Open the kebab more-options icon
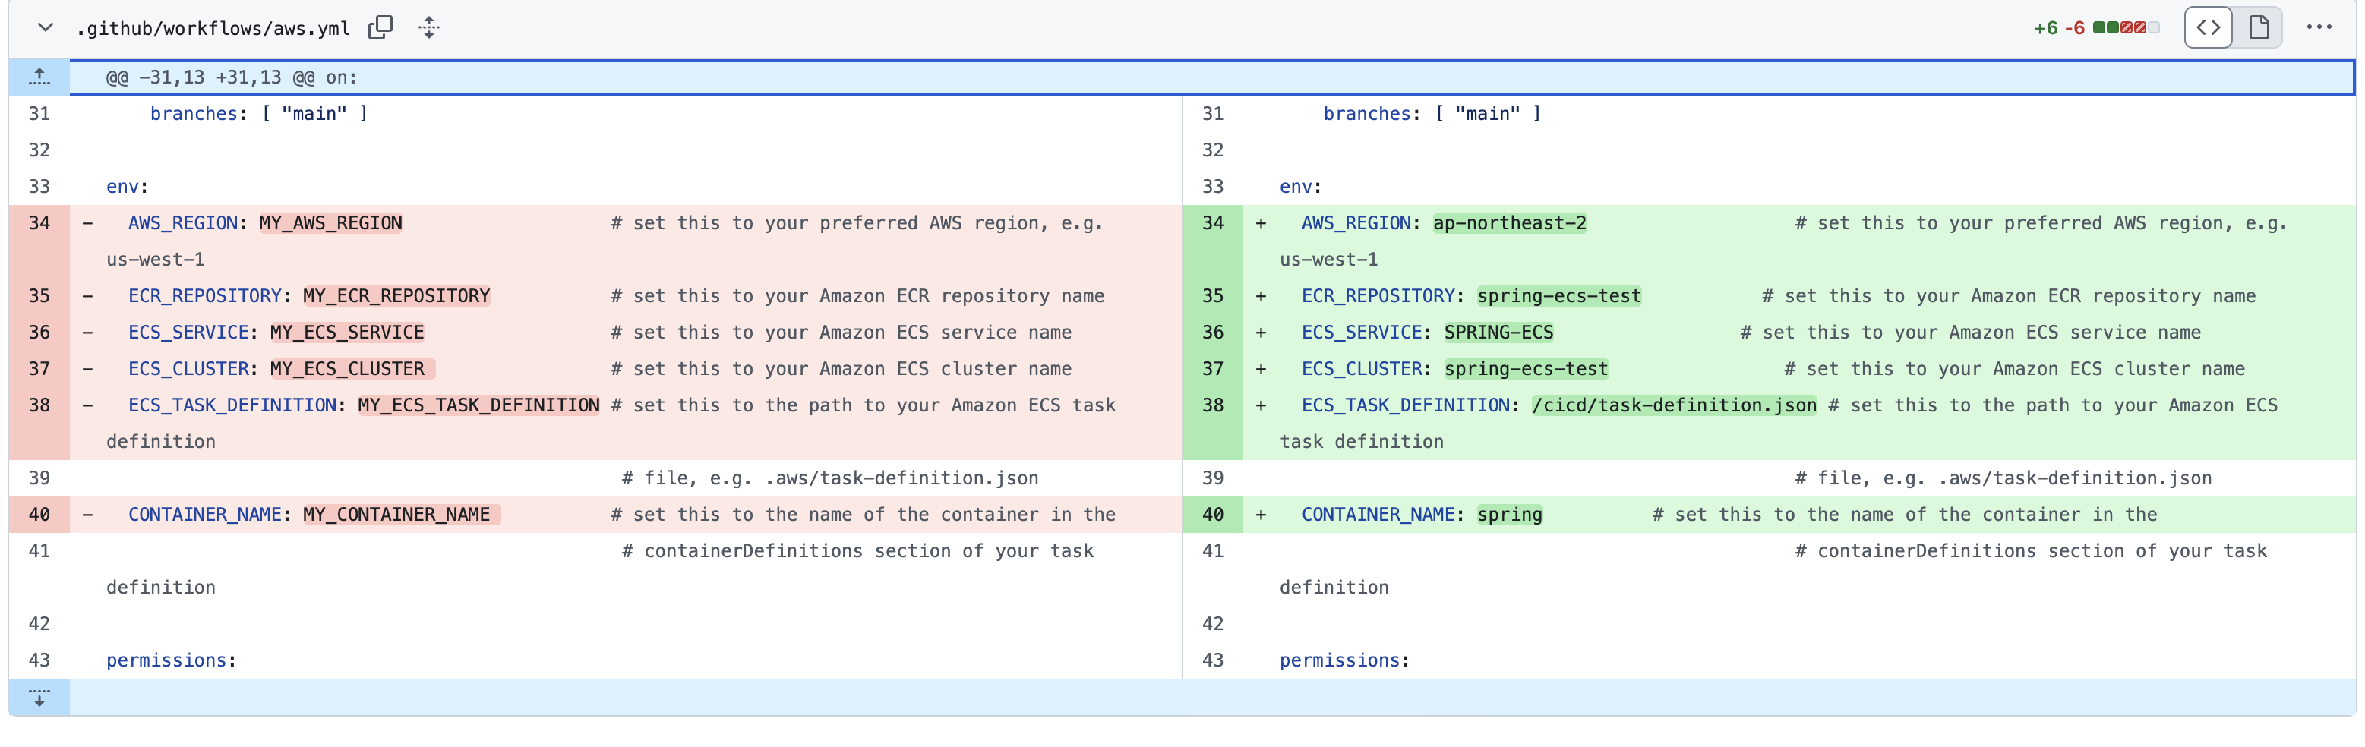This screenshot has width=2365, height=747. 2320,27
